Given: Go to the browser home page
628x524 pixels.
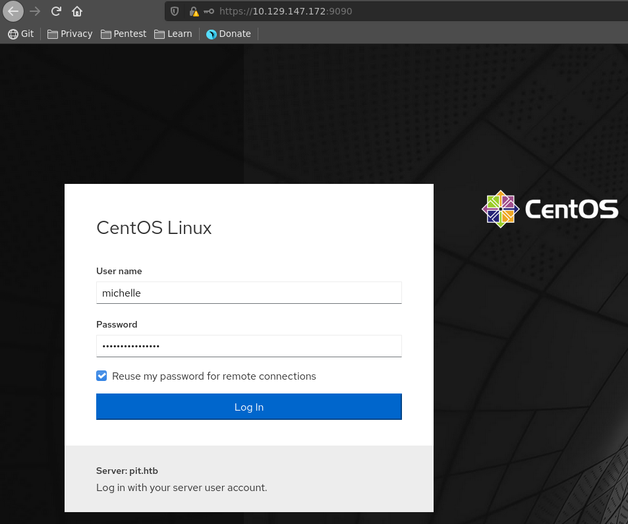Looking at the screenshot, I should (77, 11).
